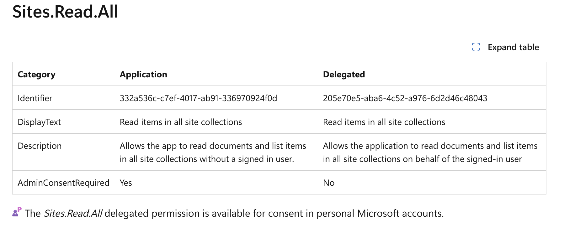Select the Application permission description text
Image resolution: width=564 pixels, height=228 pixels.
point(213,152)
